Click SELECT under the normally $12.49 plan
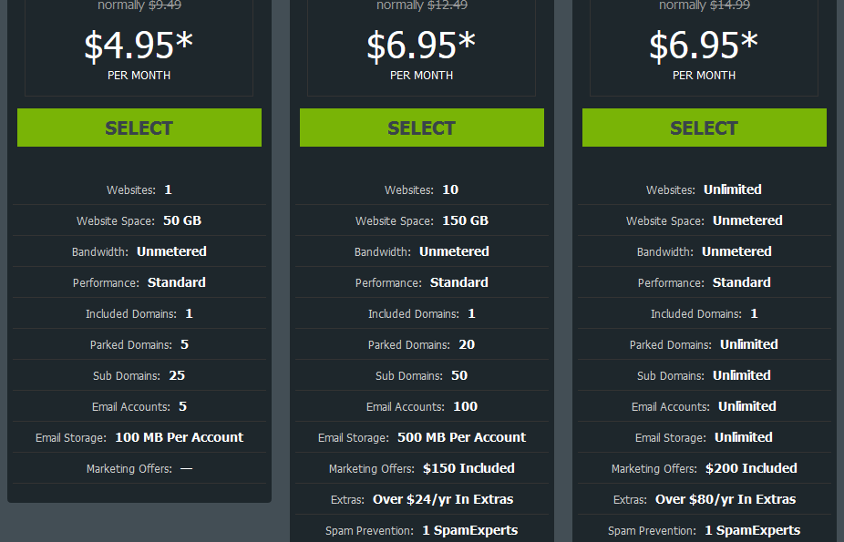 point(422,128)
